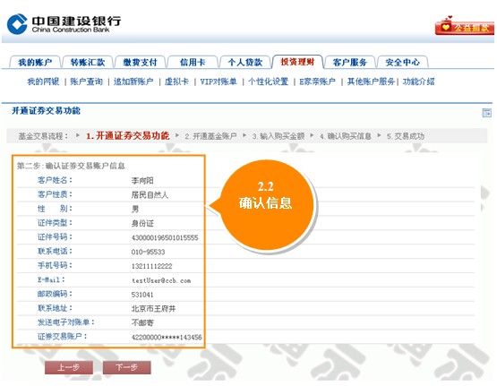The image size is (497, 386).
Task: Click the 客户性质 field label
Action: click(55, 194)
